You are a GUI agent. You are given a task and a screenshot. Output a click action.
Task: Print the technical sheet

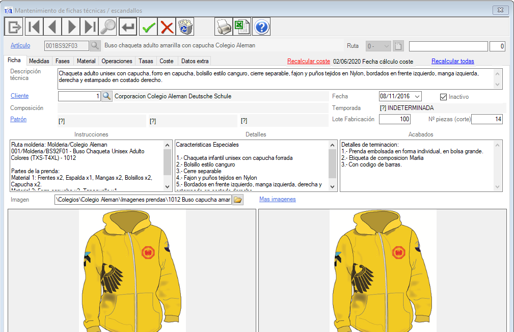point(223,26)
